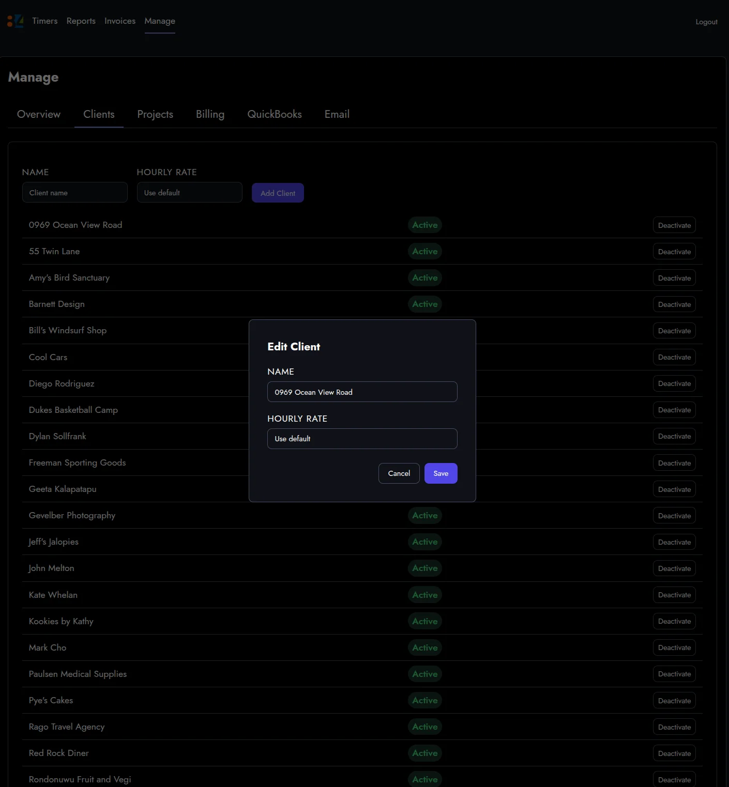This screenshot has height=787, width=729.
Task: Go to the Reports page
Action: click(81, 21)
